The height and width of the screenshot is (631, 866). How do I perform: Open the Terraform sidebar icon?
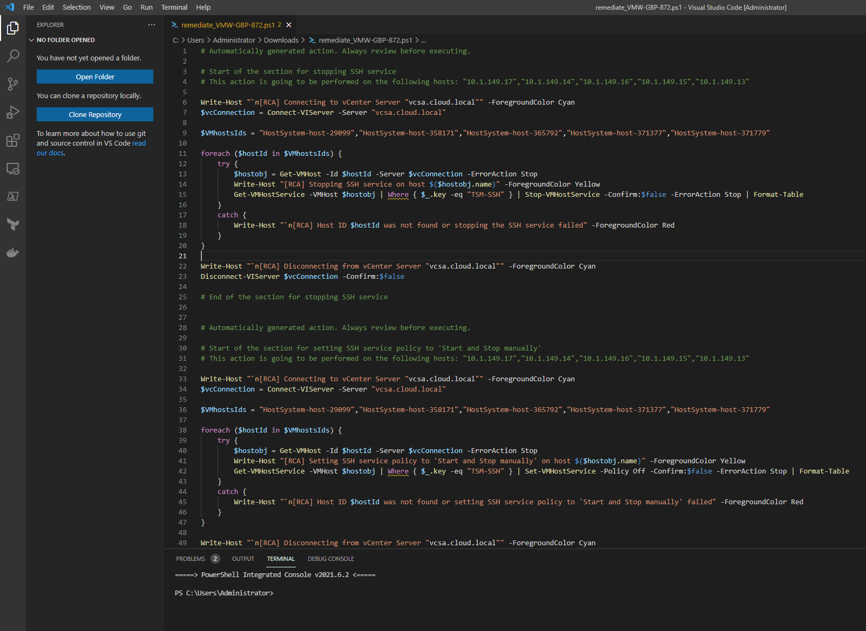pyautogui.click(x=13, y=224)
